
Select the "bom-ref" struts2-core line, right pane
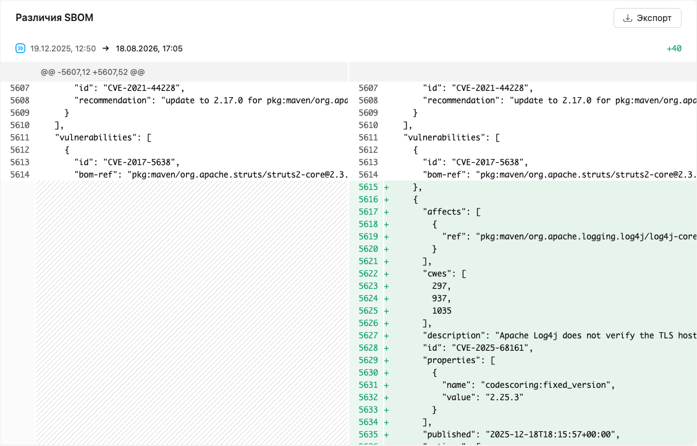(559, 175)
